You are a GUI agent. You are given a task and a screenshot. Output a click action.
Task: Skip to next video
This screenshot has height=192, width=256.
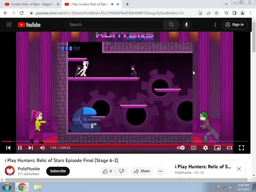click(31, 148)
